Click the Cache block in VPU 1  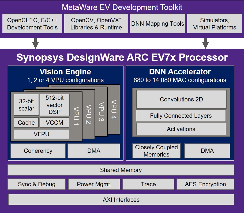[x=26, y=123]
